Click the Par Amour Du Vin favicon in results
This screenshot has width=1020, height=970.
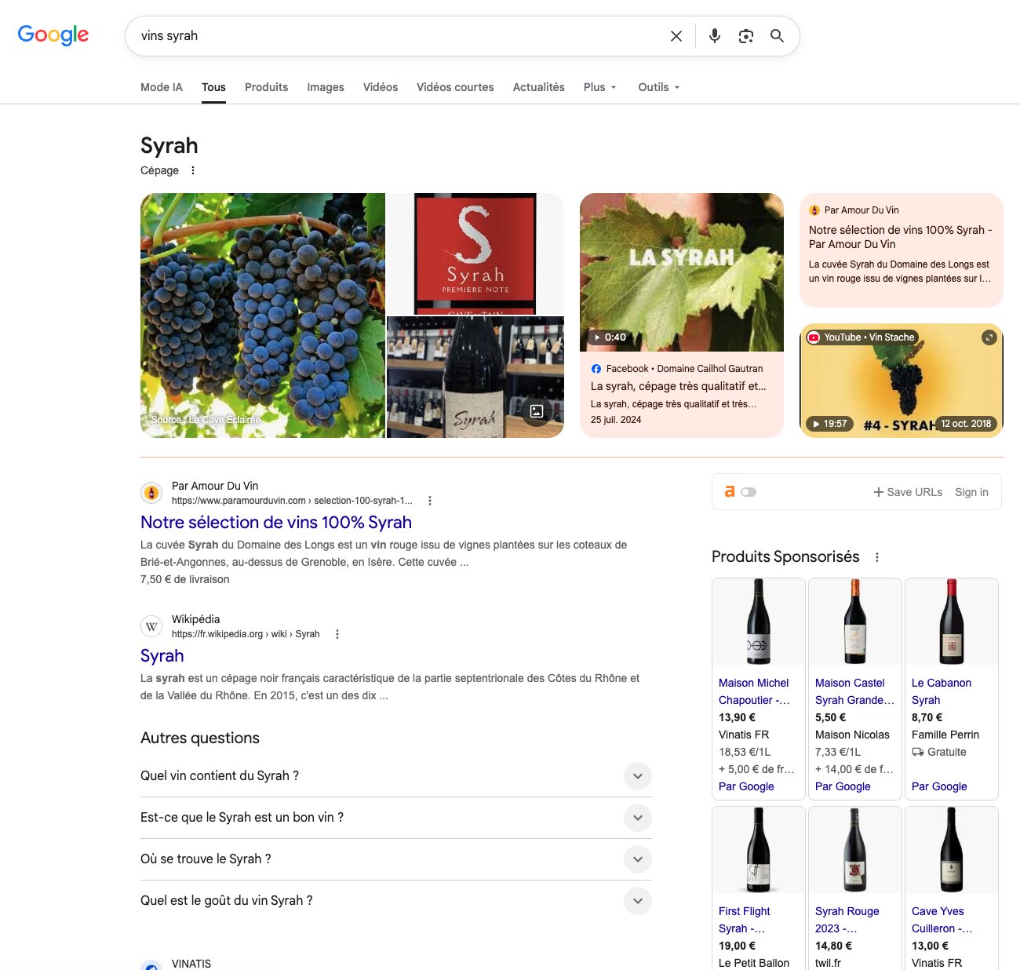coord(151,493)
